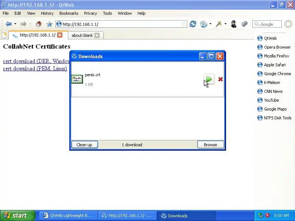Open the History menu
Screen dimensions: 295x221
coord(47,13)
